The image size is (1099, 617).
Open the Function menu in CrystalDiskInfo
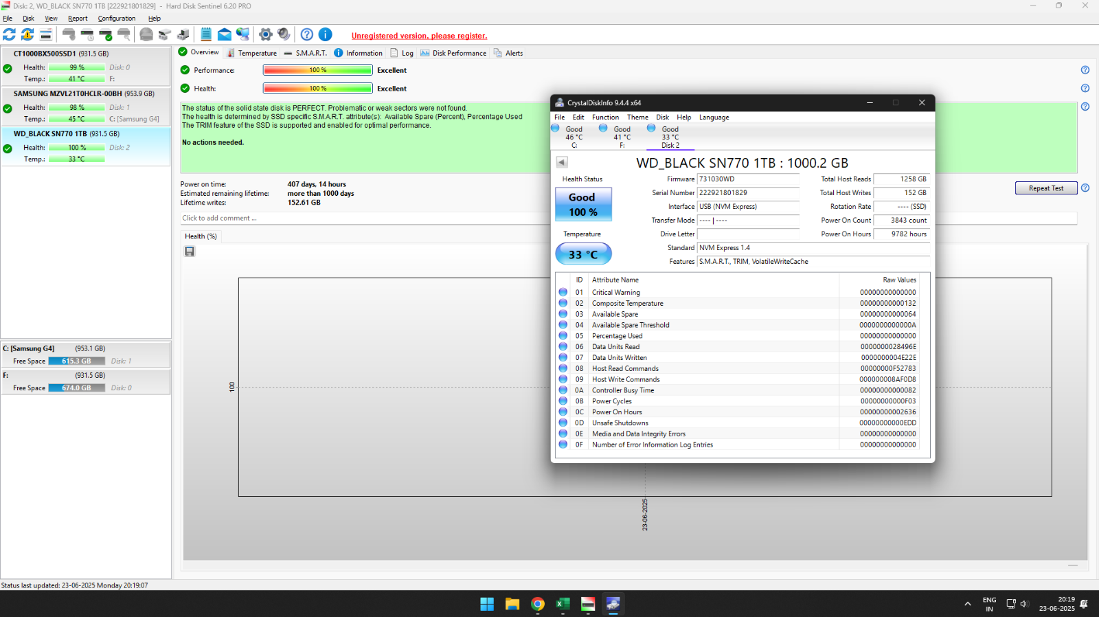coord(606,117)
